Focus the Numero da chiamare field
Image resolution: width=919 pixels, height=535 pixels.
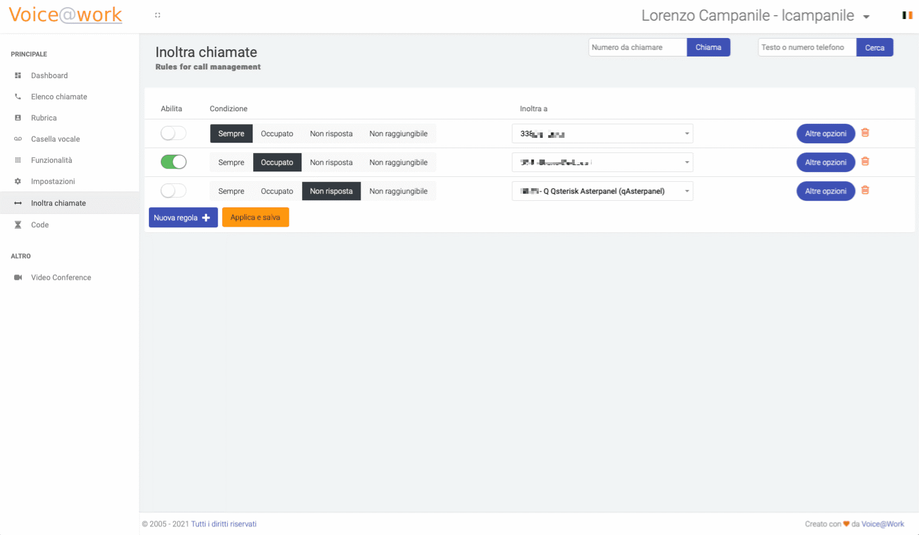[638, 47]
